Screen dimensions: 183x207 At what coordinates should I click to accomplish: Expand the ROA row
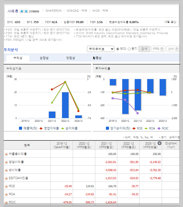point(6,195)
